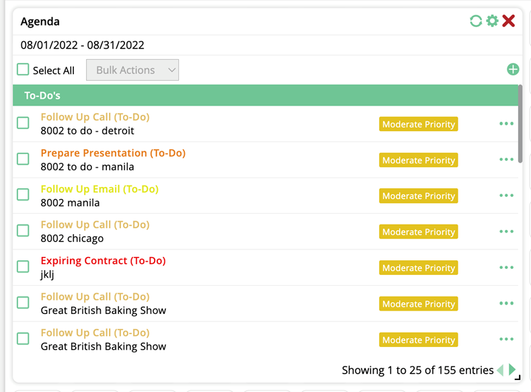Click the green refresh icon in Agenda header
Image resolution: width=531 pixels, height=392 pixels.
tap(476, 21)
